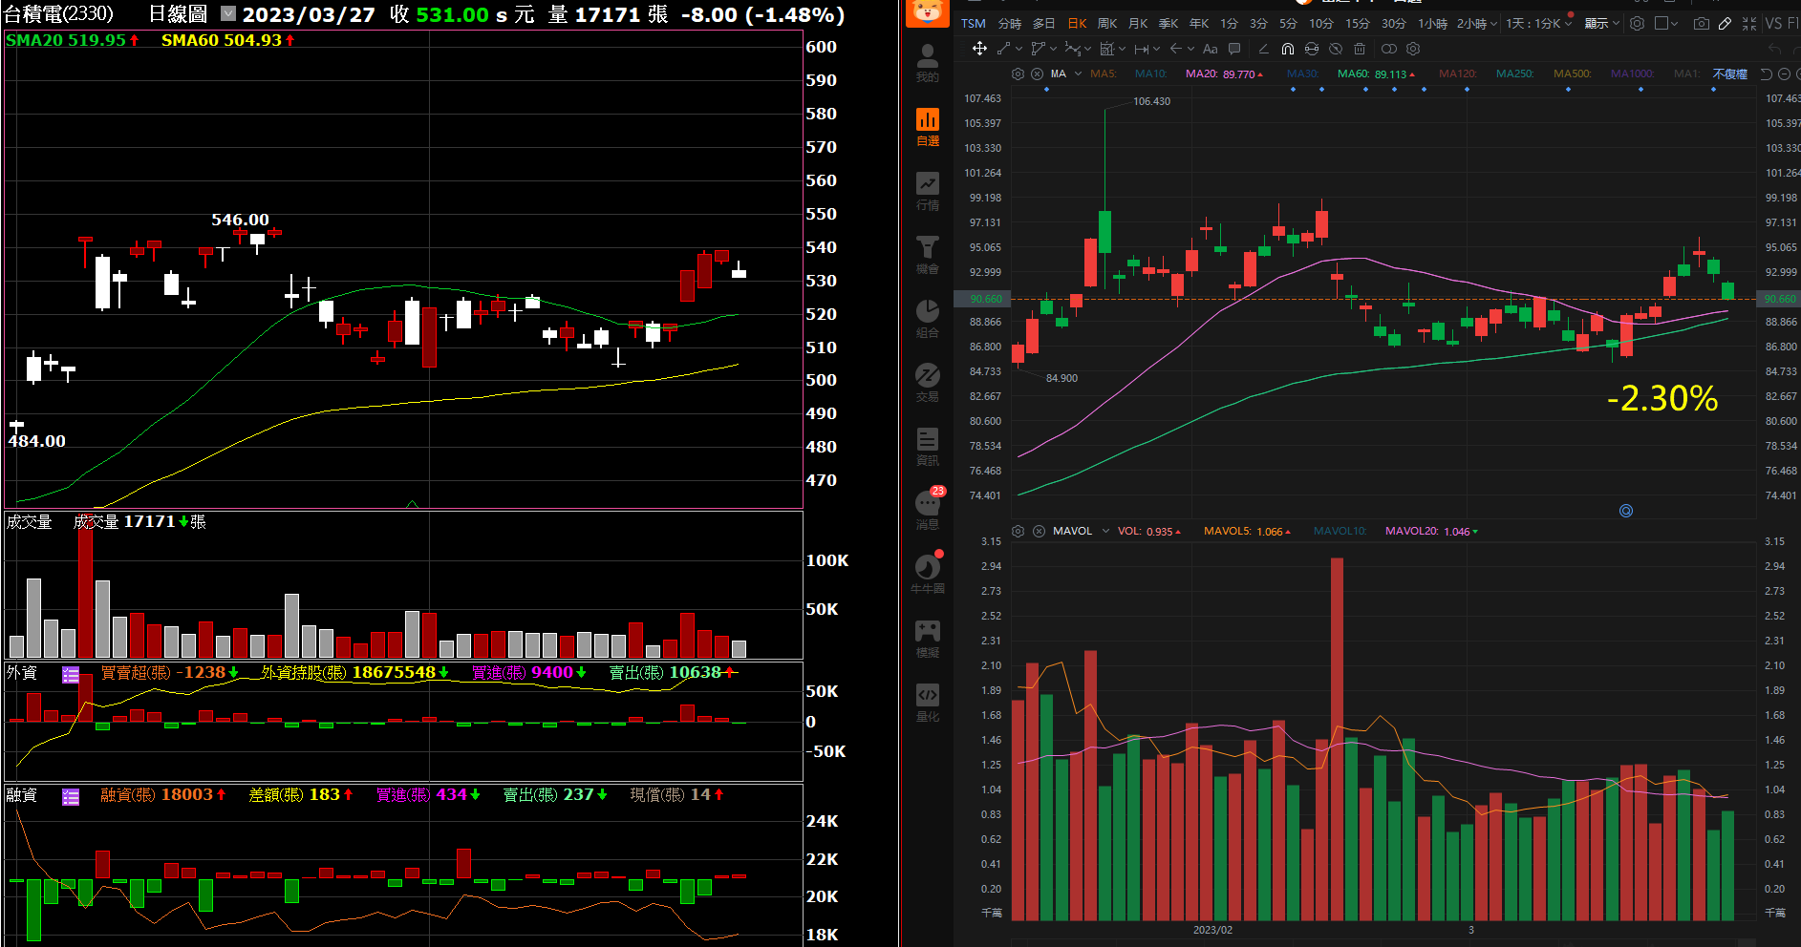Image resolution: width=1801 pixels, height=947 pixels.
Task: Open the 我的 profile section in sidebar
Action: (x=927, y=62)
